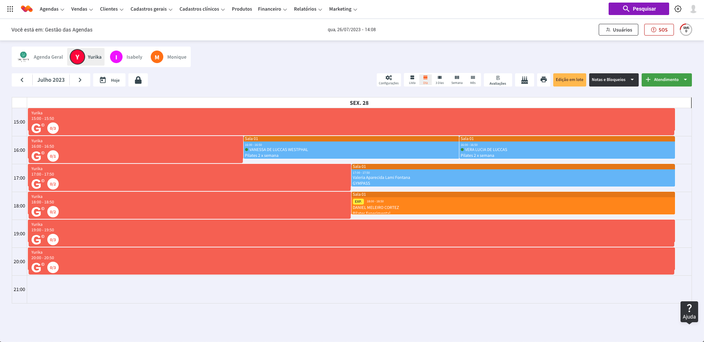Open Avaliações icon

point(498,80)
